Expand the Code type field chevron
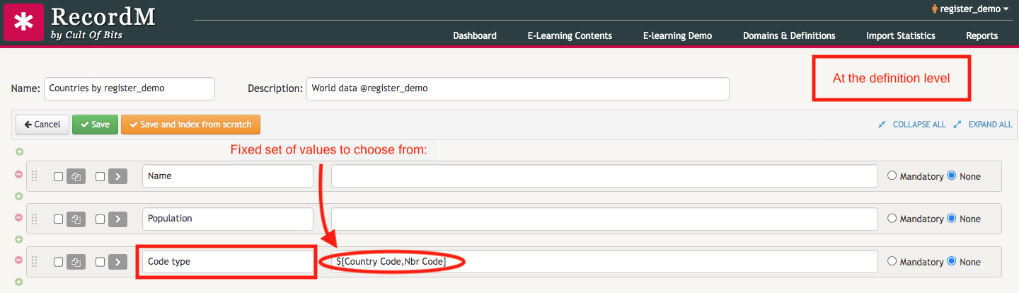1019x293 pixels. [x=118, y=262]
